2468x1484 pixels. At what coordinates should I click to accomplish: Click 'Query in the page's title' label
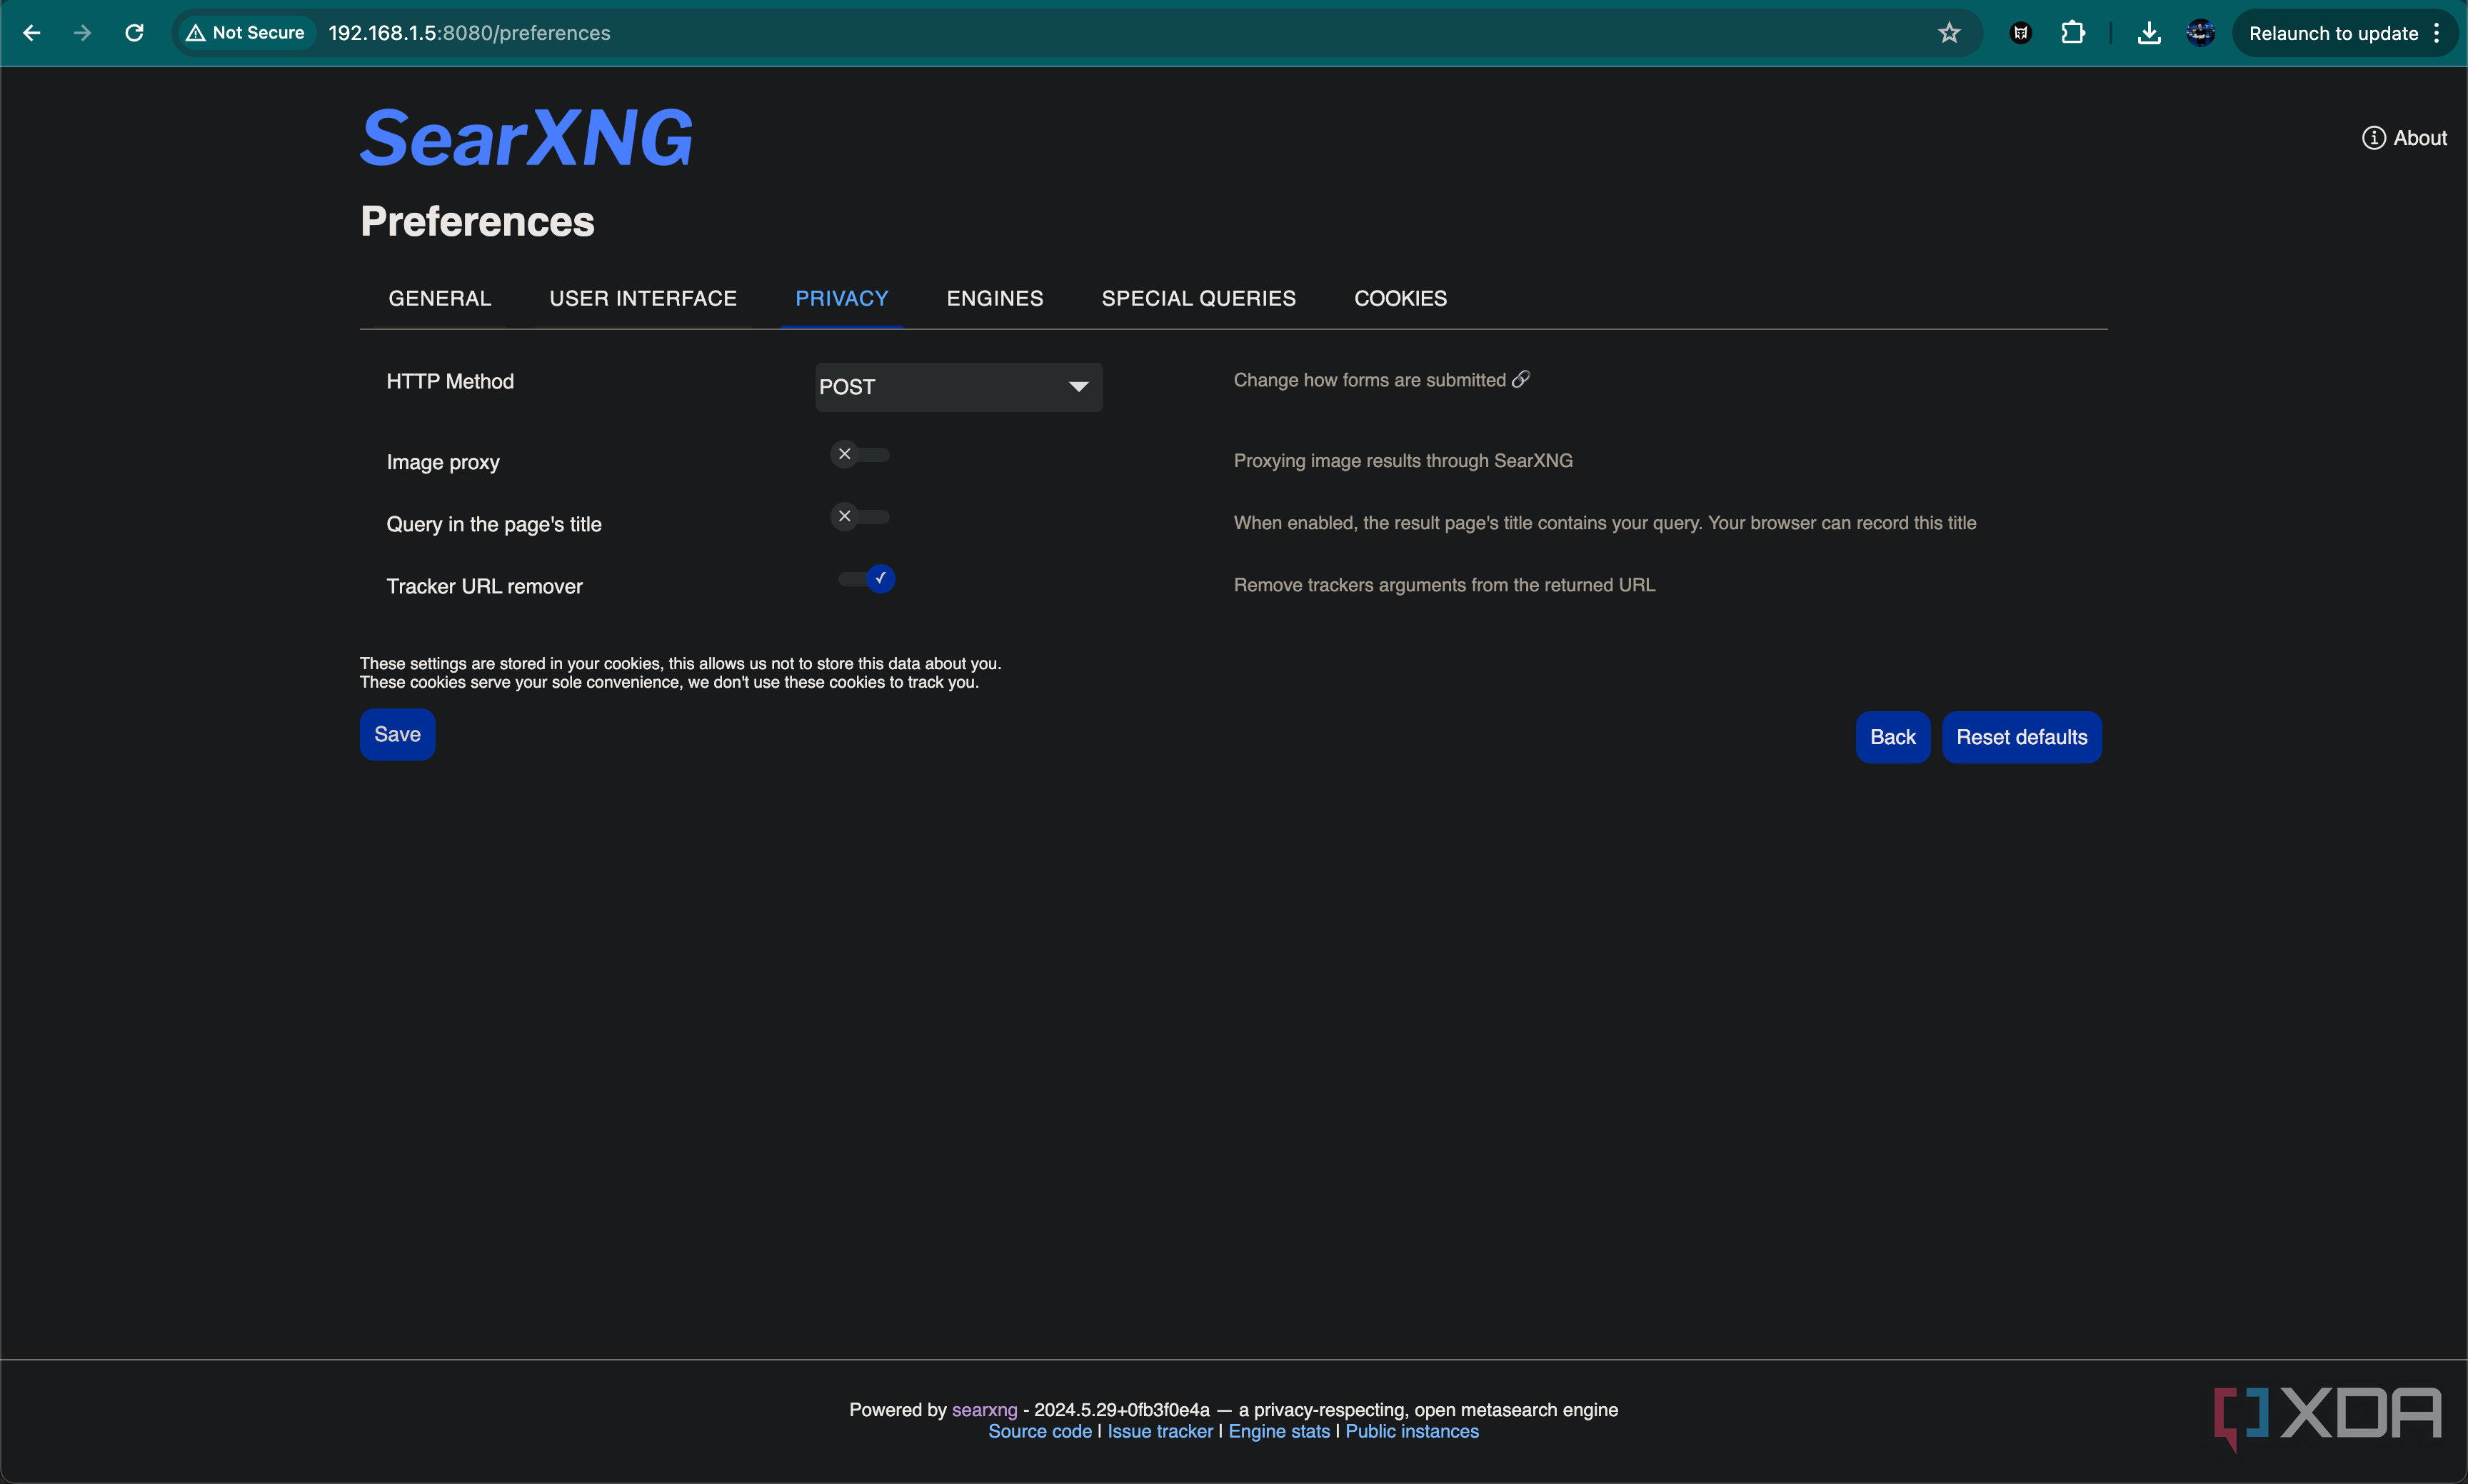(x=494, y=524)
